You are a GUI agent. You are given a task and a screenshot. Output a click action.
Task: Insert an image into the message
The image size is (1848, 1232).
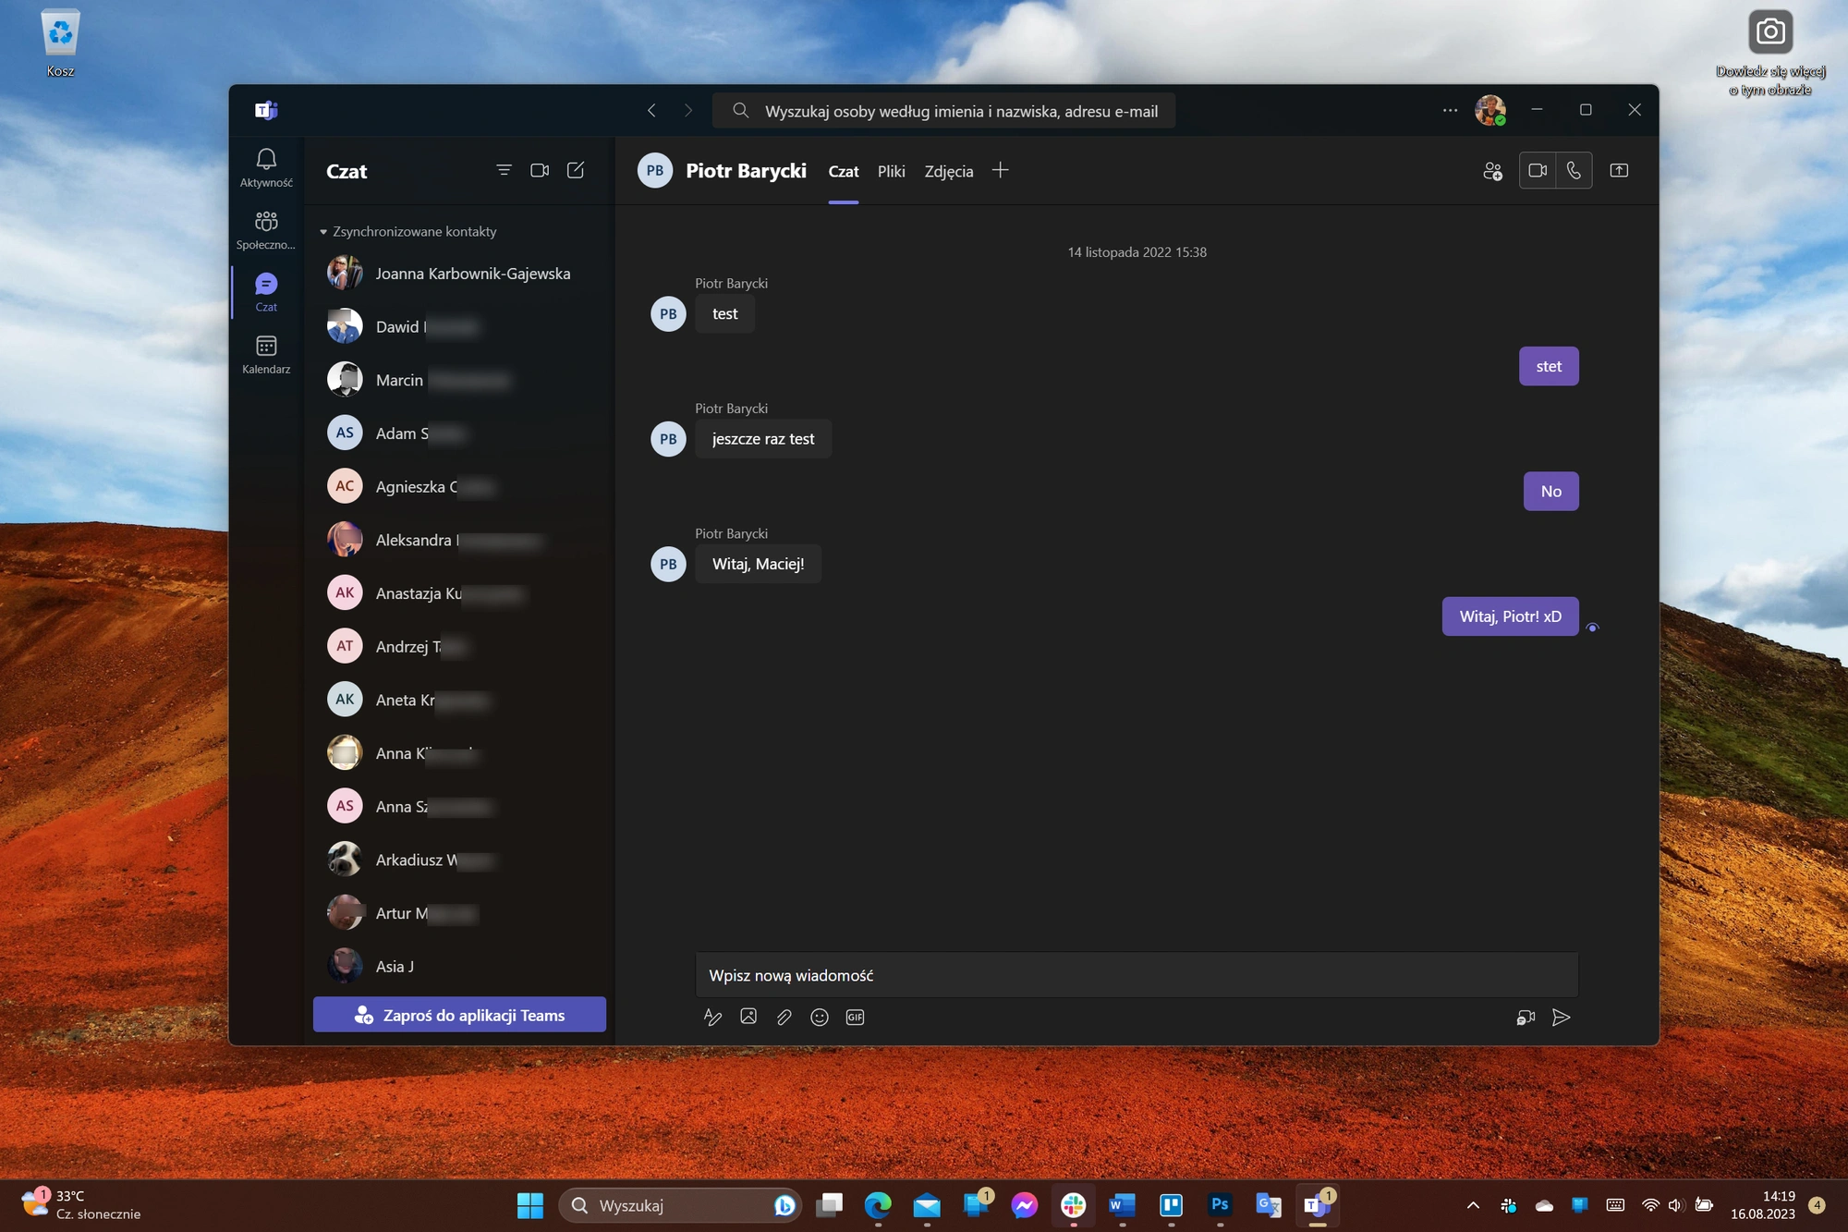pyautogui.click(x=748, y=1017)
